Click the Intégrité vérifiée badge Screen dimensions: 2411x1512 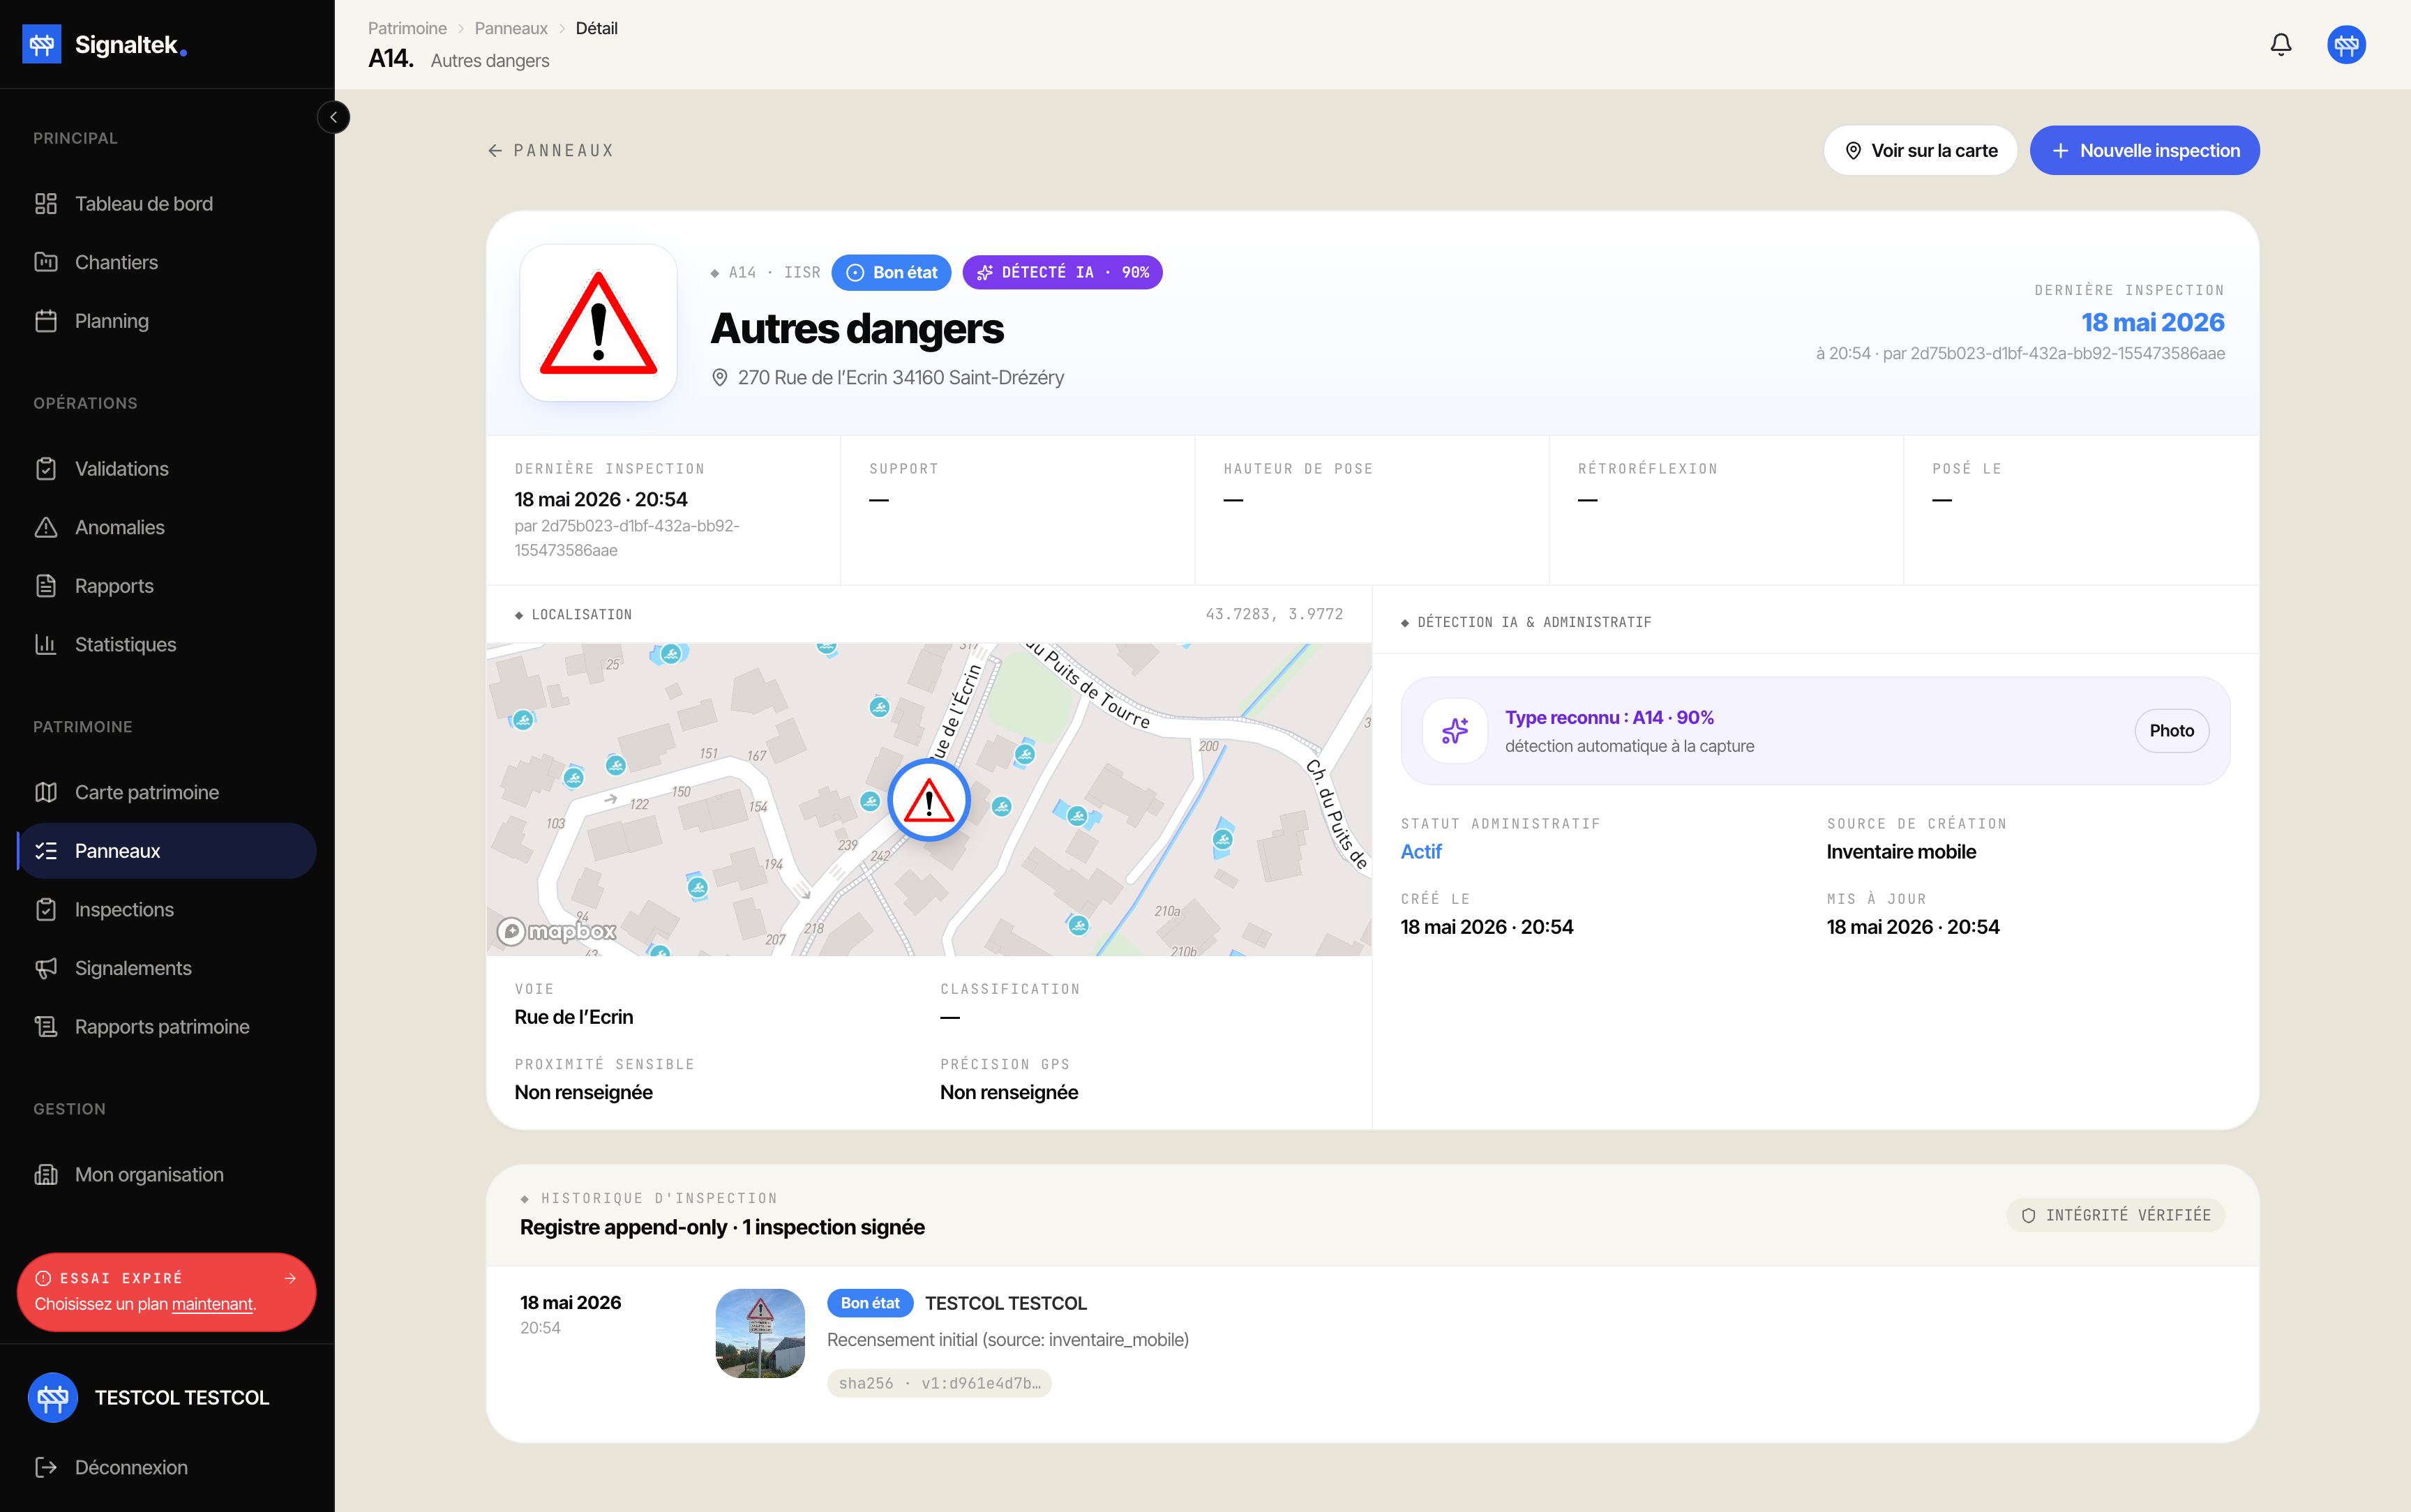(2115, 1215)
